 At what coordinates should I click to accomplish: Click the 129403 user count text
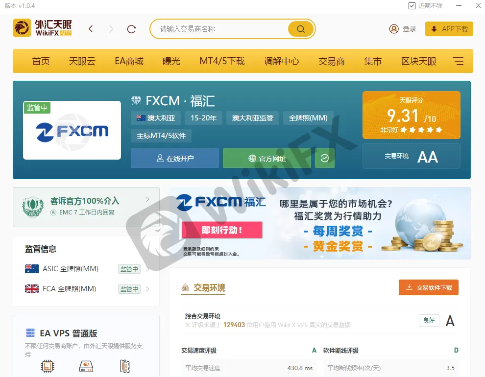tap(234, 325)
